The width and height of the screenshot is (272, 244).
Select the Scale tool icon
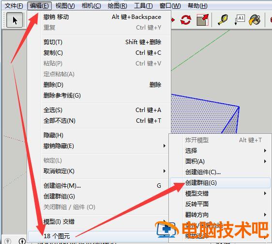202,20
